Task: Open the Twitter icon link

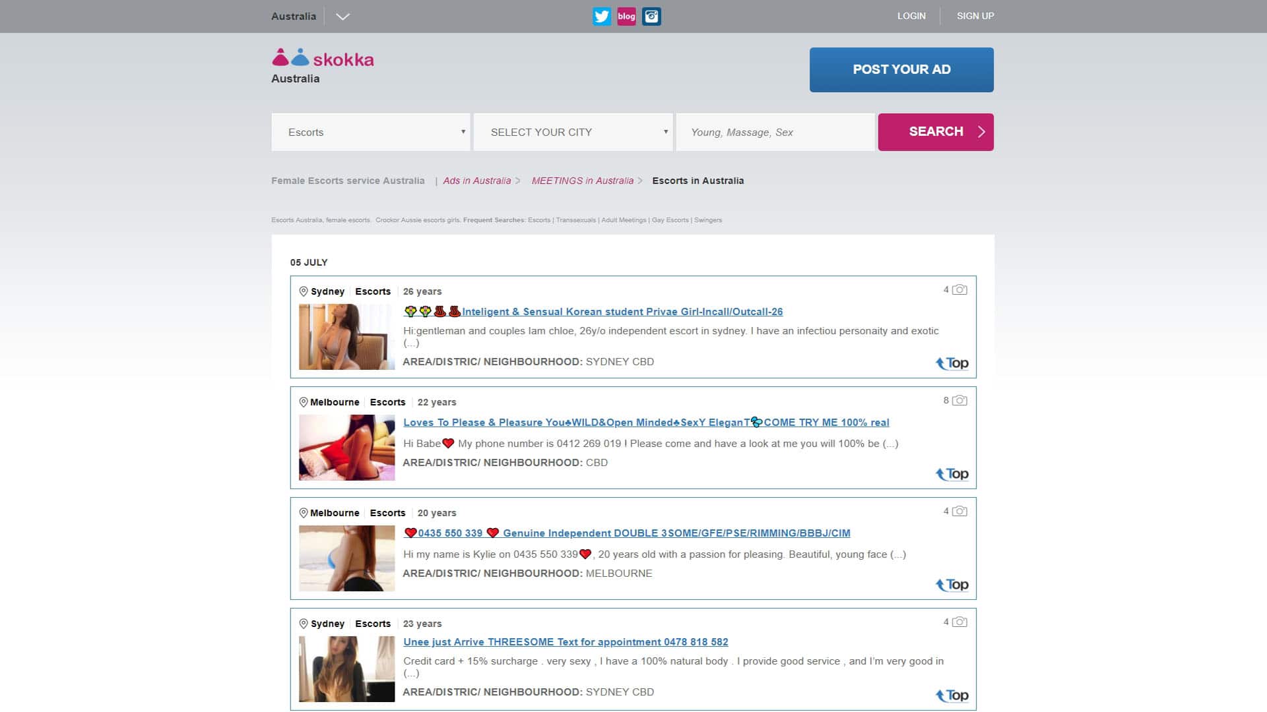Action: click(x=601, y=16)
